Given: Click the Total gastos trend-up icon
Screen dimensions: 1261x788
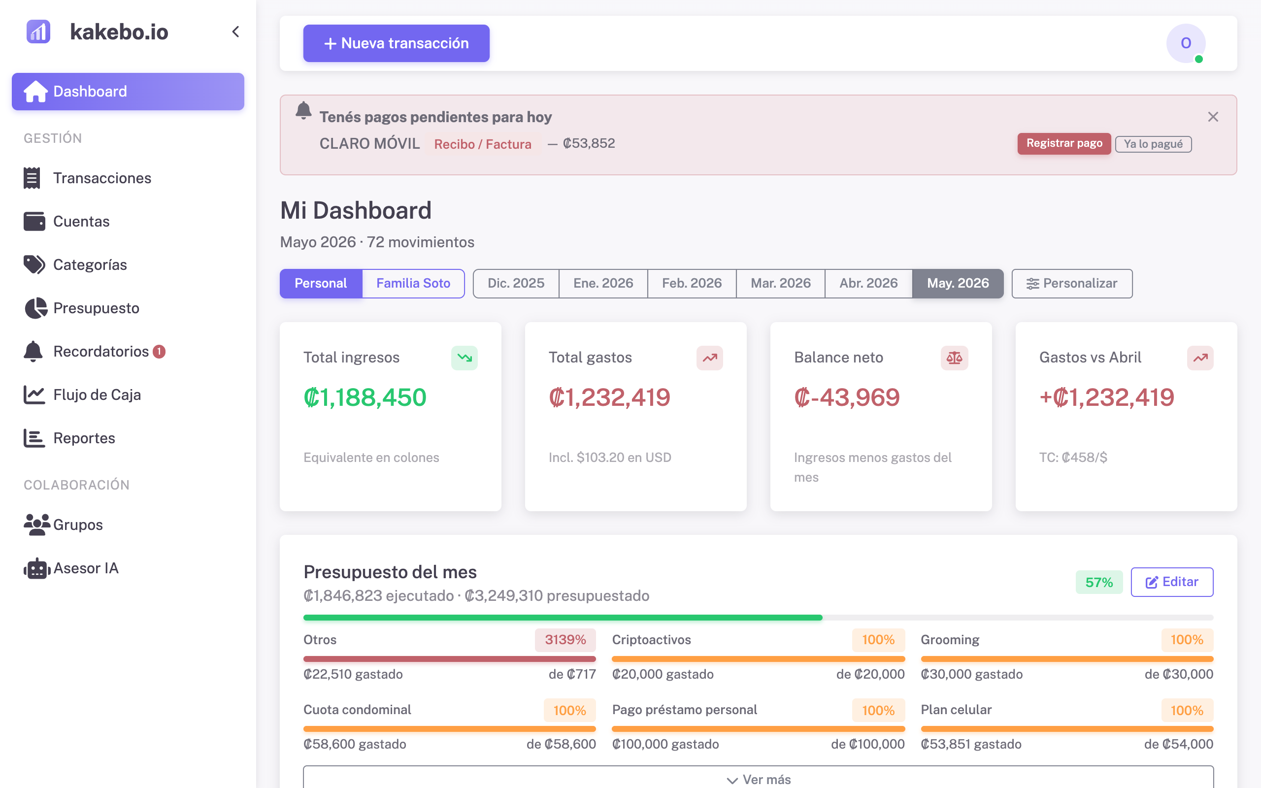Looking at the screenshot, I should pyautogui.click(x=710, y=358).
